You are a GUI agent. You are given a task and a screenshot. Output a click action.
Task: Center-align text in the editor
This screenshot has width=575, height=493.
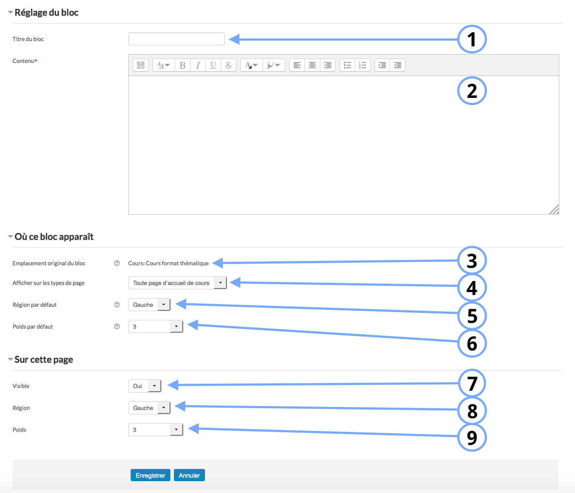point(312,65)
